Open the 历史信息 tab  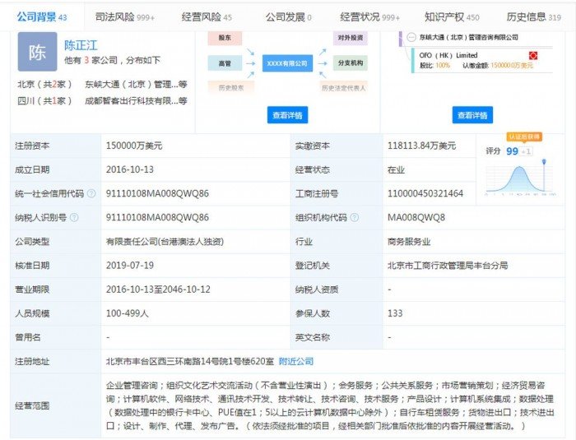[x=533, y=17]
